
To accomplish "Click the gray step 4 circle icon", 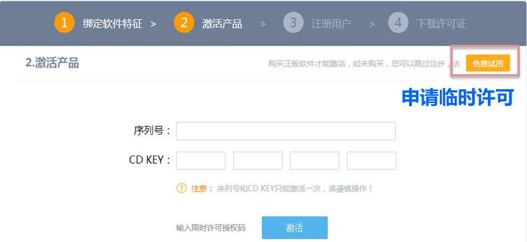I will (398, 23).
